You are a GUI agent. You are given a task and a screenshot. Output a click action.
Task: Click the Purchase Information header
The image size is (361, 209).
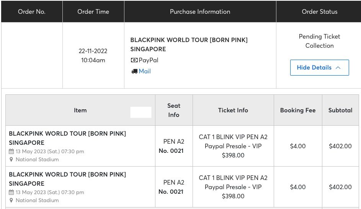pyautogui.click(x=200, y=11)
